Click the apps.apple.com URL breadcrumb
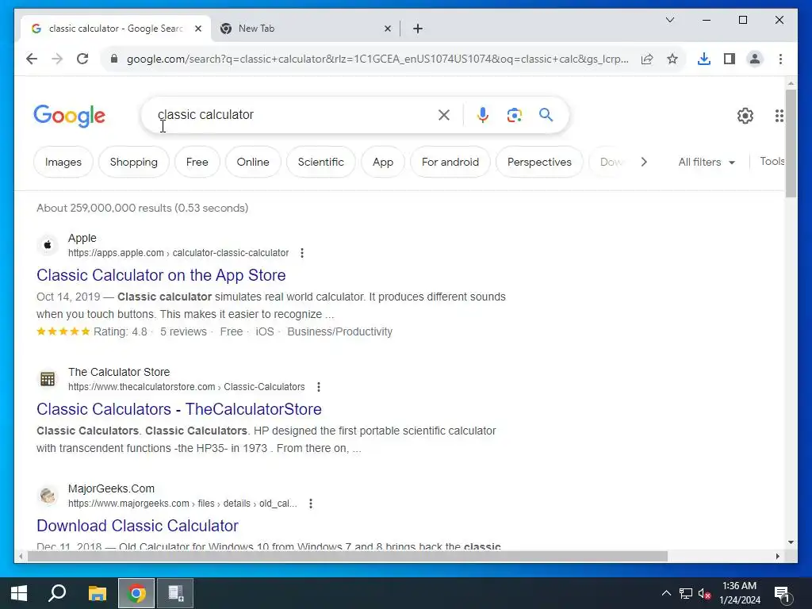The image size is (812, 609). (x=178, y=253)
